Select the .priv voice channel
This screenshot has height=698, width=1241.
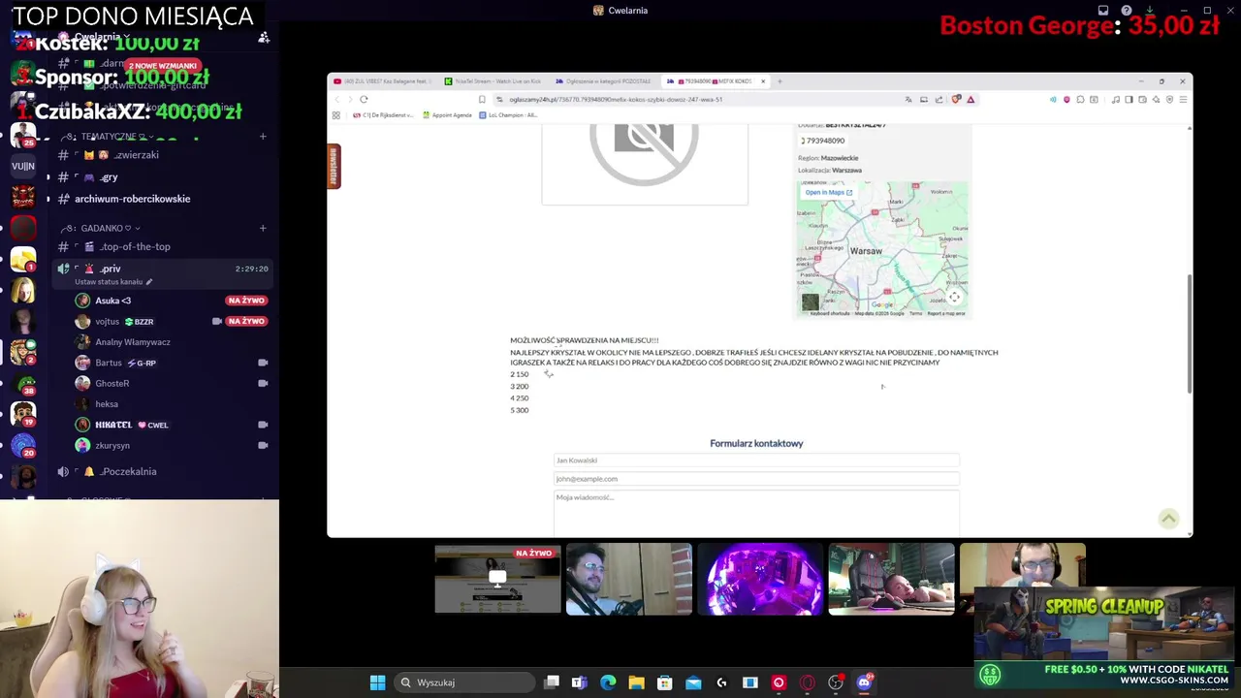pyautogui.click(x=161, y=269)
